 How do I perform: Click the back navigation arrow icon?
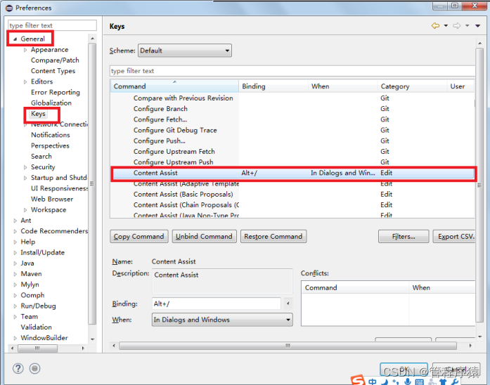pyautogui.click(x=435, y=26)
